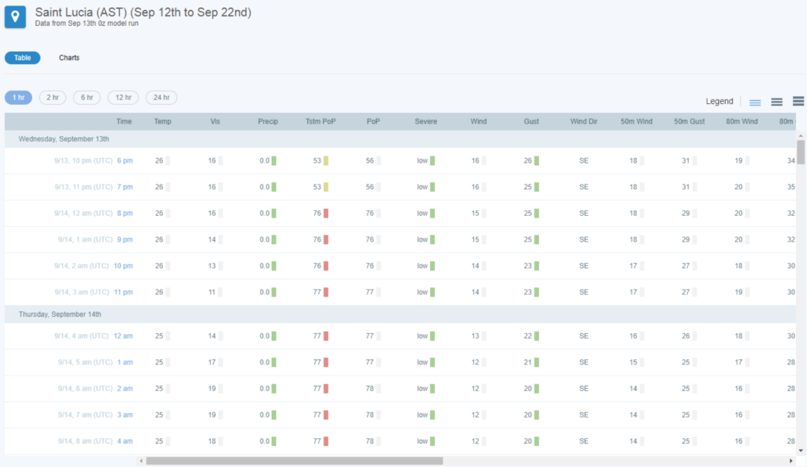The width and height of the screenshot is (807, 467).
Task: Click green Severe swatch in 9 pm row
Action: pyautogui.click(x=432, y=239)
